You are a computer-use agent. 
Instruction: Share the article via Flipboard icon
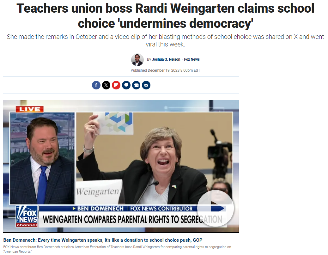[116, 85]
